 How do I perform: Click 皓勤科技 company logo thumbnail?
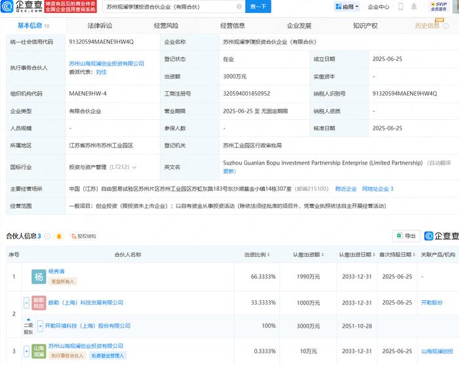39,303
